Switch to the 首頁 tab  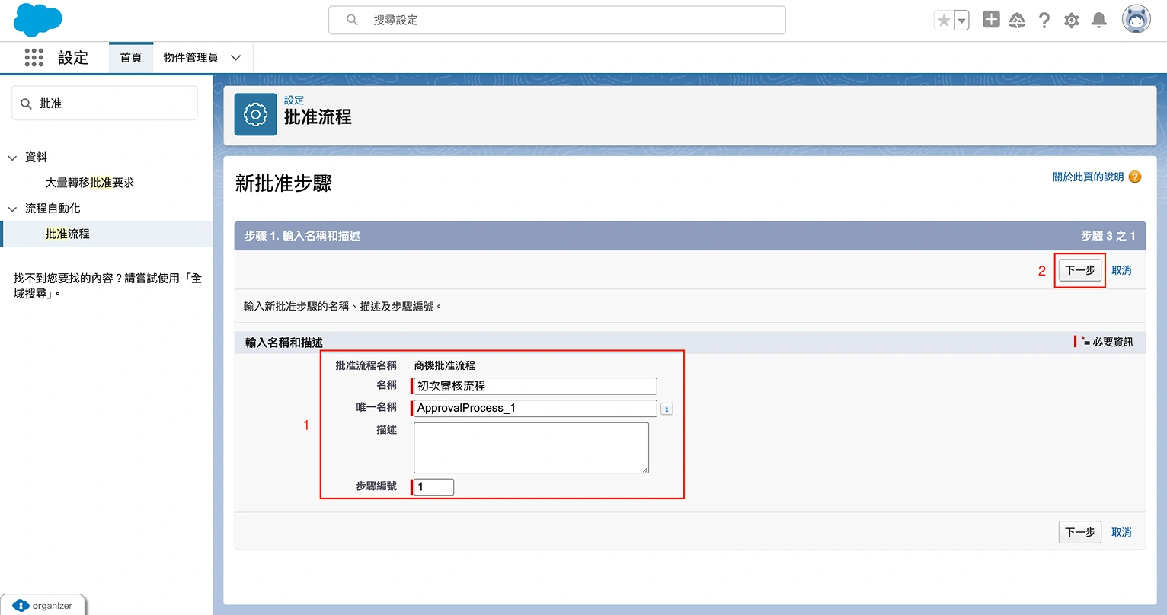click(131, 58)
